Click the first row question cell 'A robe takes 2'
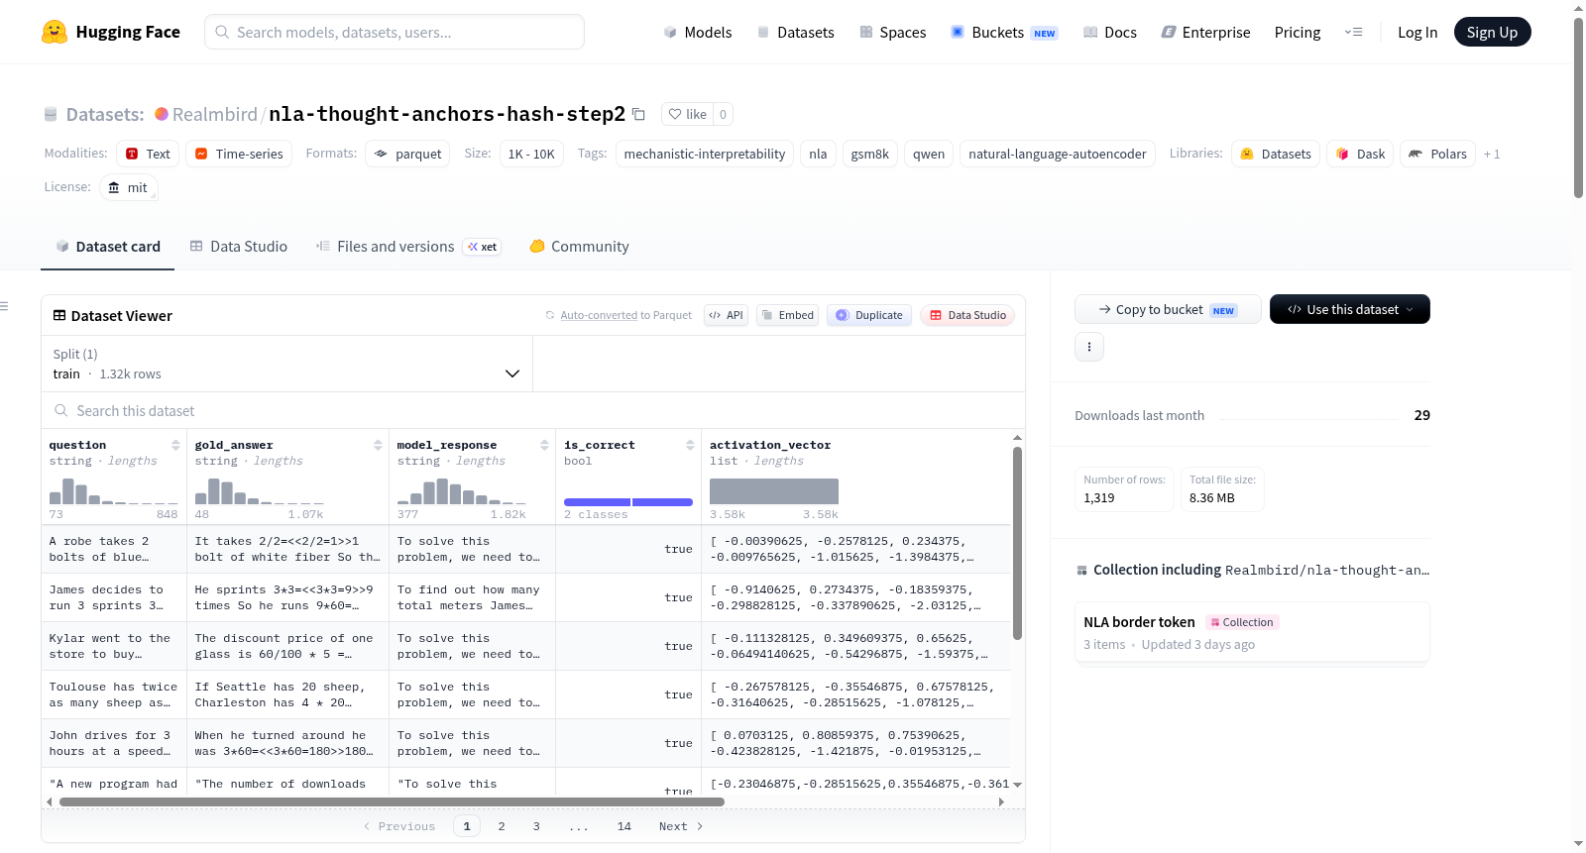 point(114,549)
